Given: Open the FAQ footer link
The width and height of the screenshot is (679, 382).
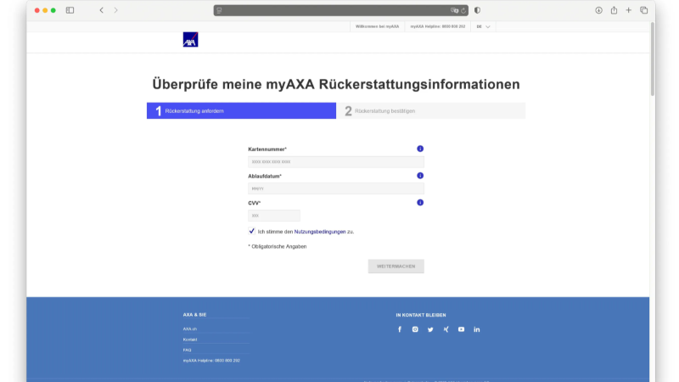Looking at the screenshot, I should pos(187,350).
